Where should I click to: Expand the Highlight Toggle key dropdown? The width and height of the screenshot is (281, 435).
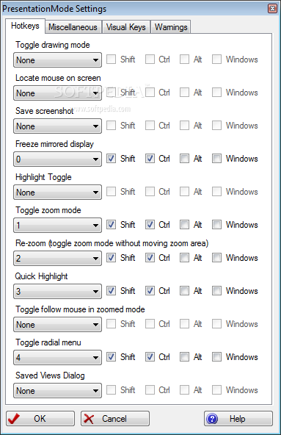click(58, 193)
